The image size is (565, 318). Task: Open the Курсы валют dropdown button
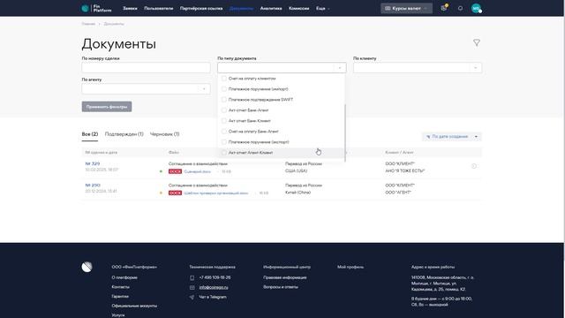point(406,8)
